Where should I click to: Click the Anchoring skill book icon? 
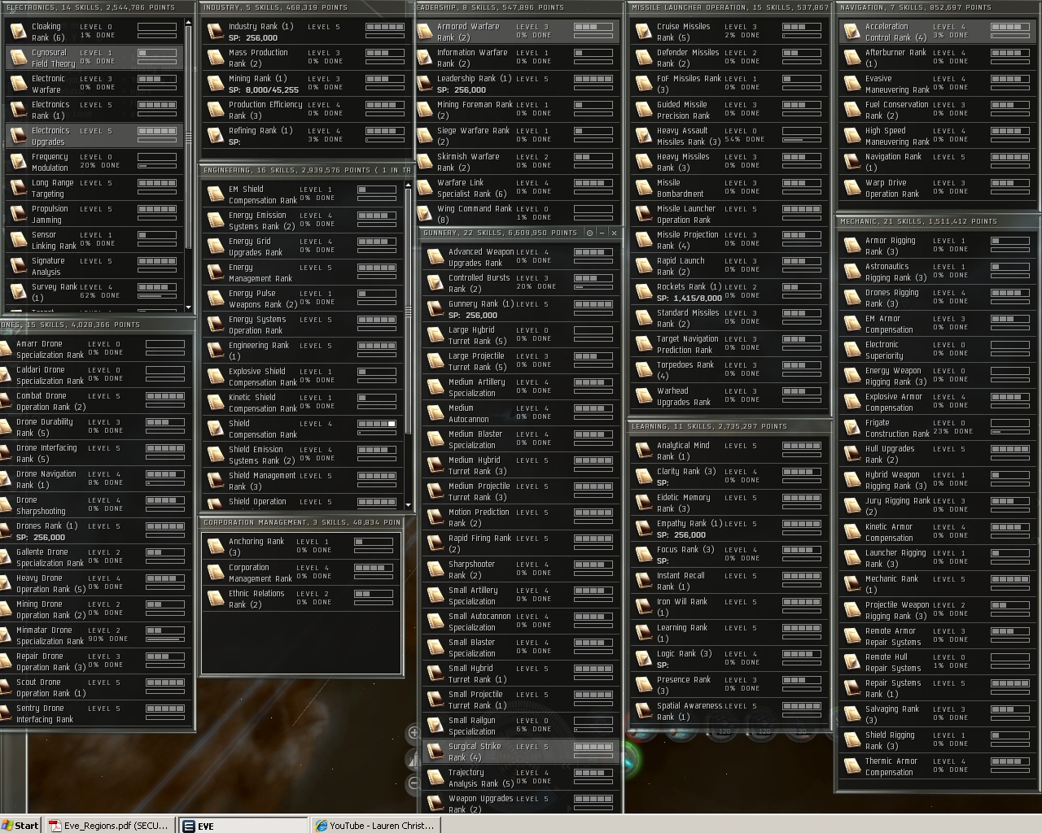(x=216, y=547)
